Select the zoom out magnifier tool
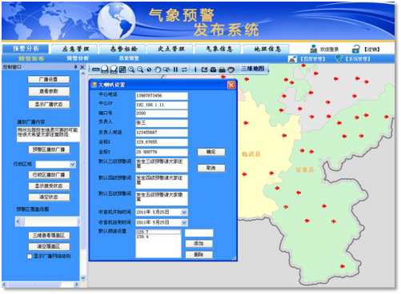 point(140,70)
